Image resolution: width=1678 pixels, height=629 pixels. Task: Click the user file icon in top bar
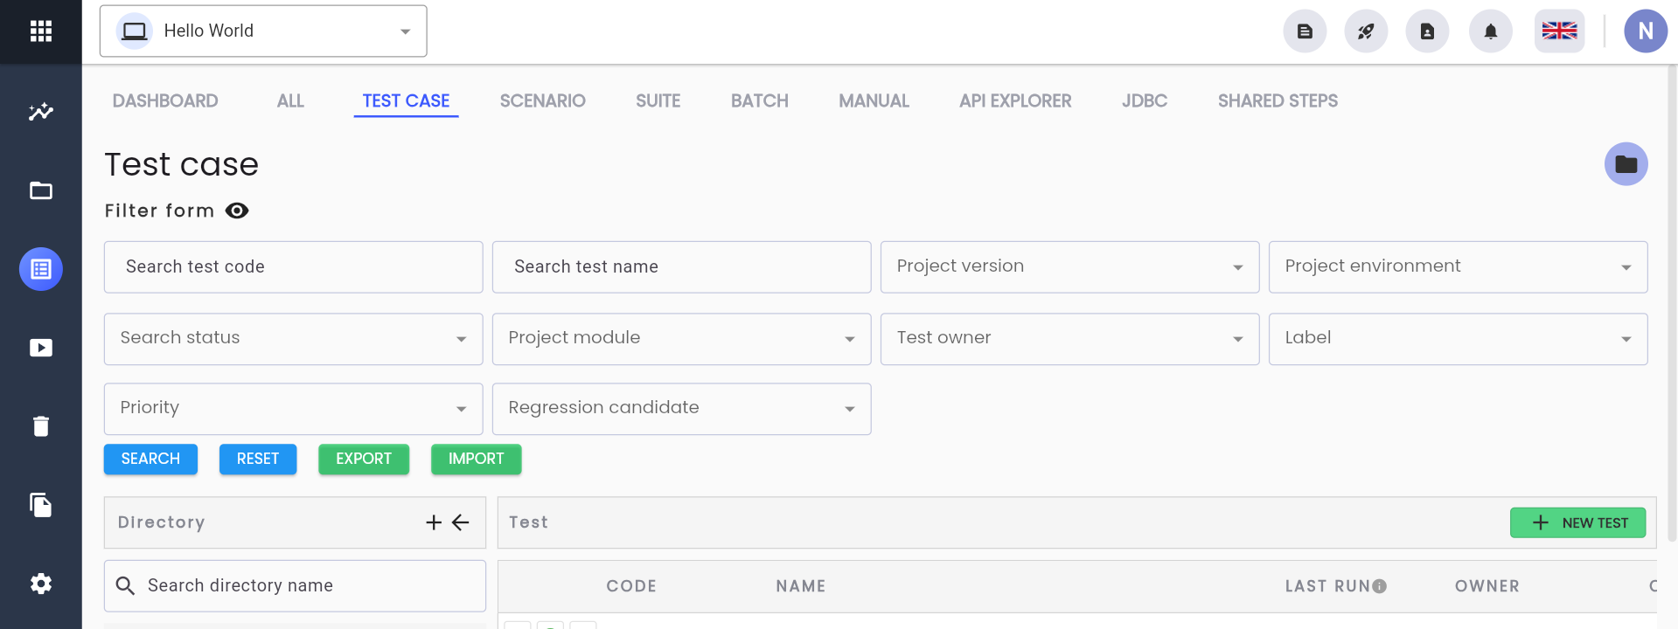click(1427, 31)
